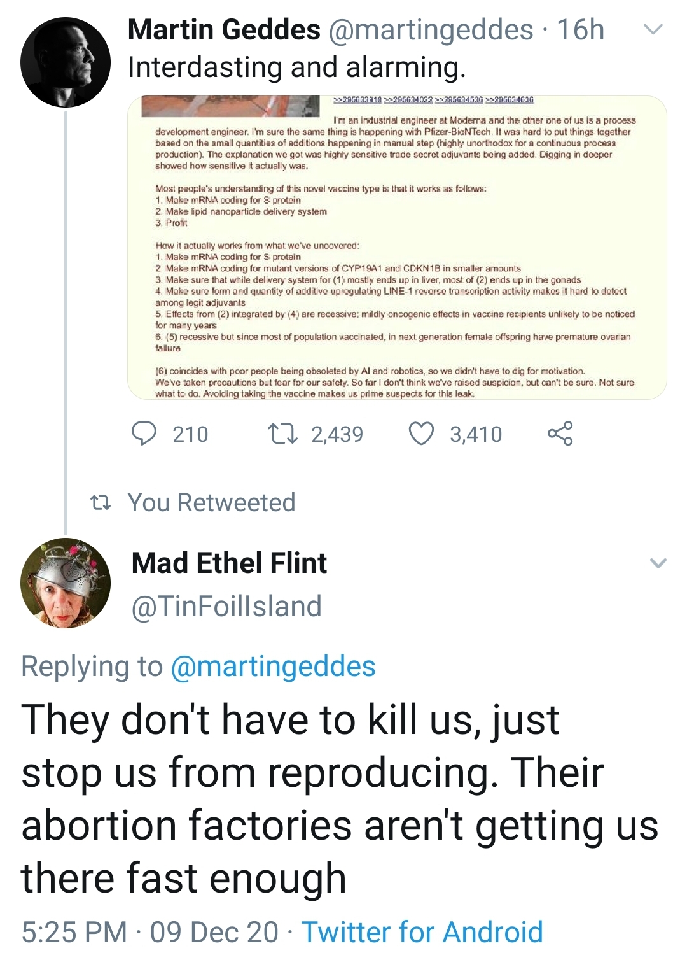Click the 16h timestamp on the top tweet
The image size is (687, 967).
click(x=580, y=30)
